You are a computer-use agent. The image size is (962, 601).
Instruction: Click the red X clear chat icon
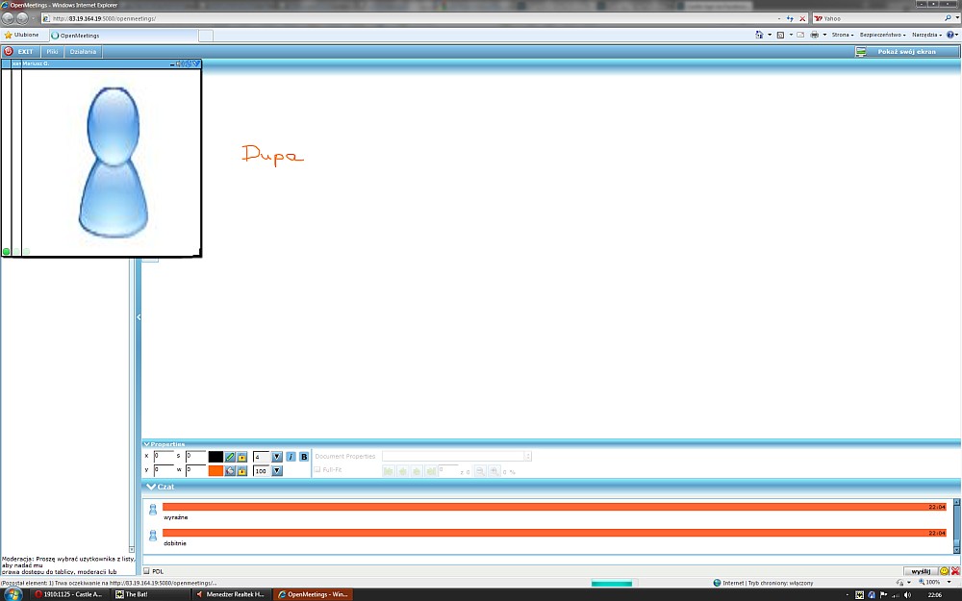(955, 571)
